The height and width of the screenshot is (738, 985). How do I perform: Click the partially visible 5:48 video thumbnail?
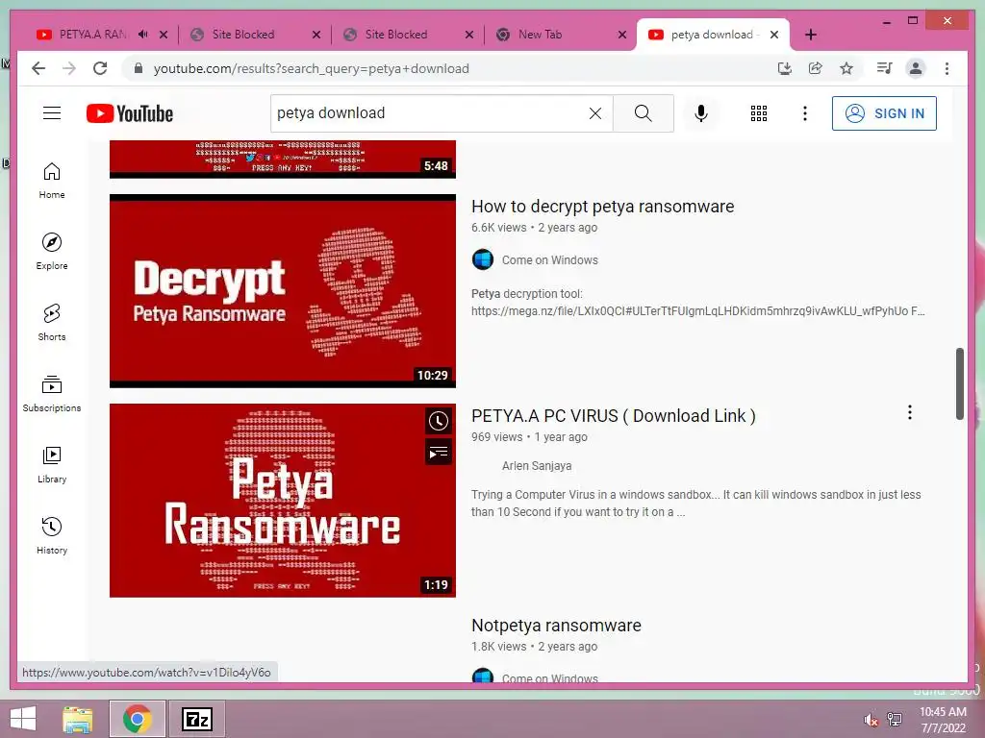pos(283,160)
